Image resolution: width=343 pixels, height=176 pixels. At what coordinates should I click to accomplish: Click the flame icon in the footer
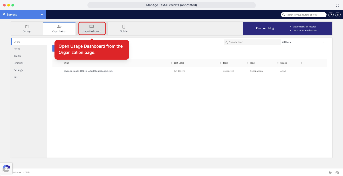[x=330, y=172]
